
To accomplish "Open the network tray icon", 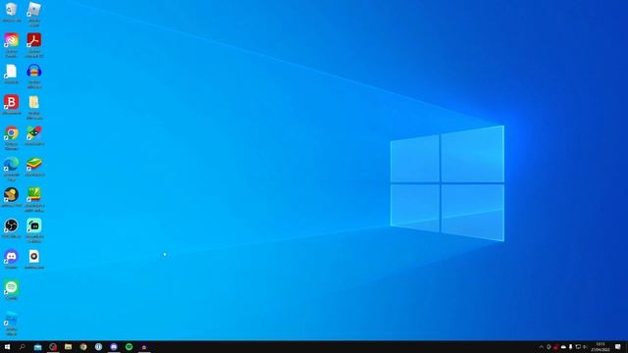I will tap(578, 347).
